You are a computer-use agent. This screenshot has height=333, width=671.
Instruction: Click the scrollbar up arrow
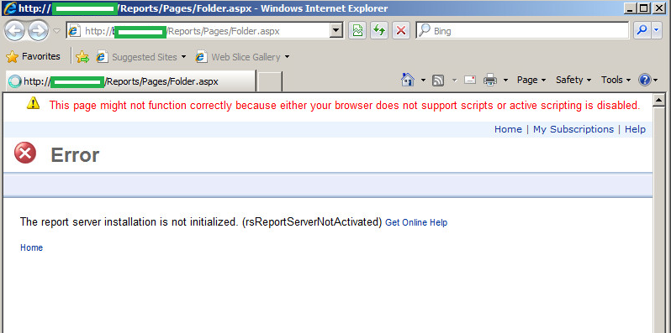[x=659, y=101]
